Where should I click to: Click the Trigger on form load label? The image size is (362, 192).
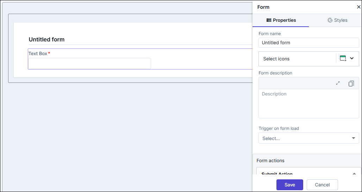[x=279, y=128]
